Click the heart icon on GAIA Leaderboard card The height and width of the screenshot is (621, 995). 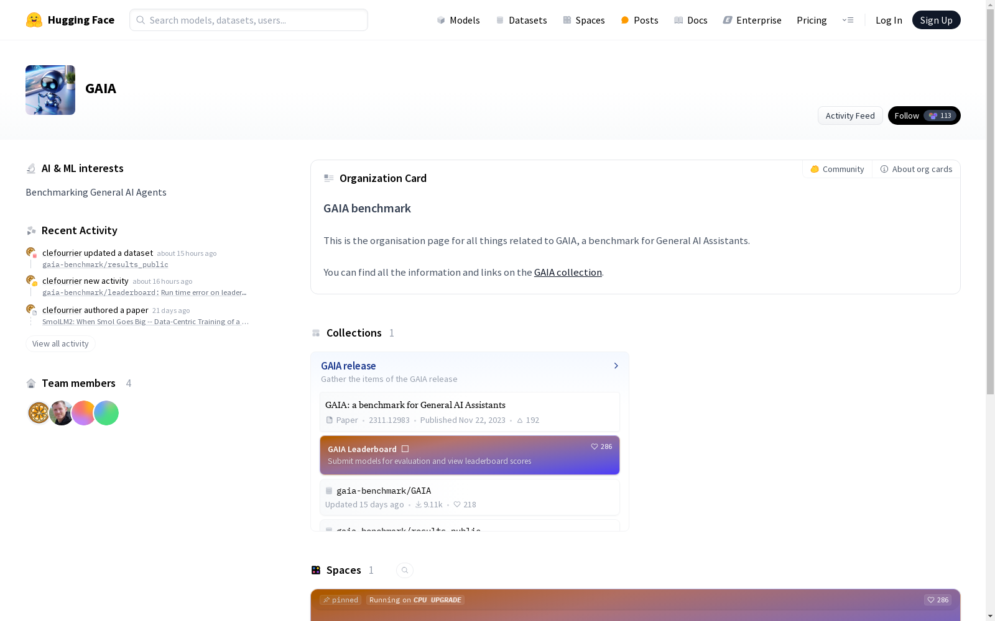pos(595,446)
